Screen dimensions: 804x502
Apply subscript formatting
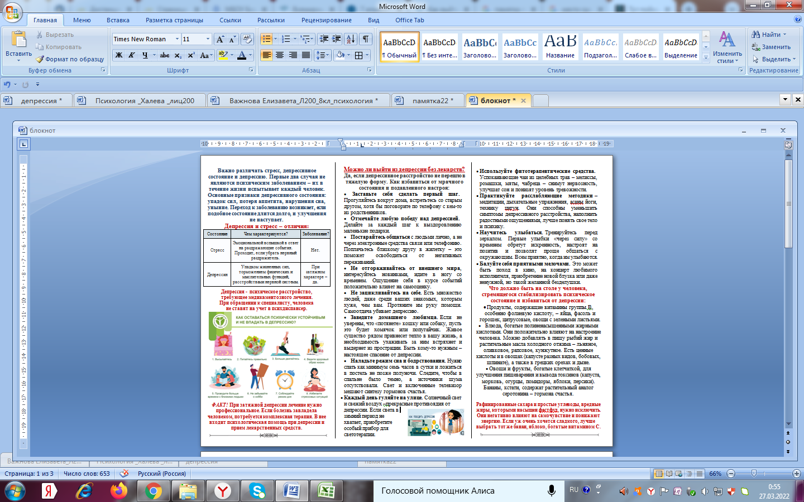[x=178, y=55]
